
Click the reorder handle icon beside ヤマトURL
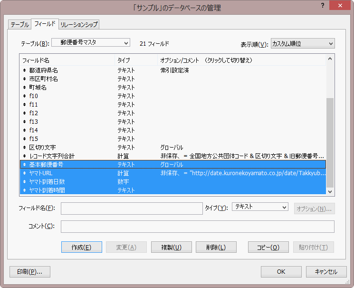24,173
